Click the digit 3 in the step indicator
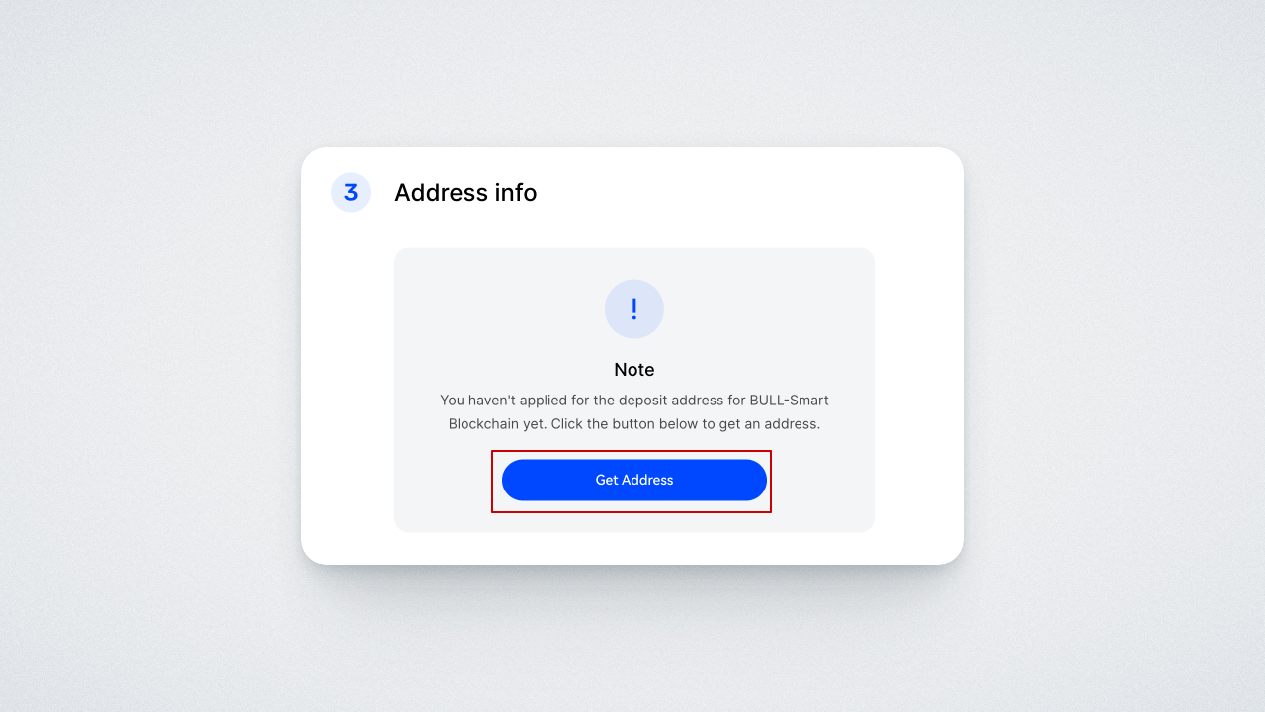The height and width of the screenshot is (712, 1265). tap(351, 192)
